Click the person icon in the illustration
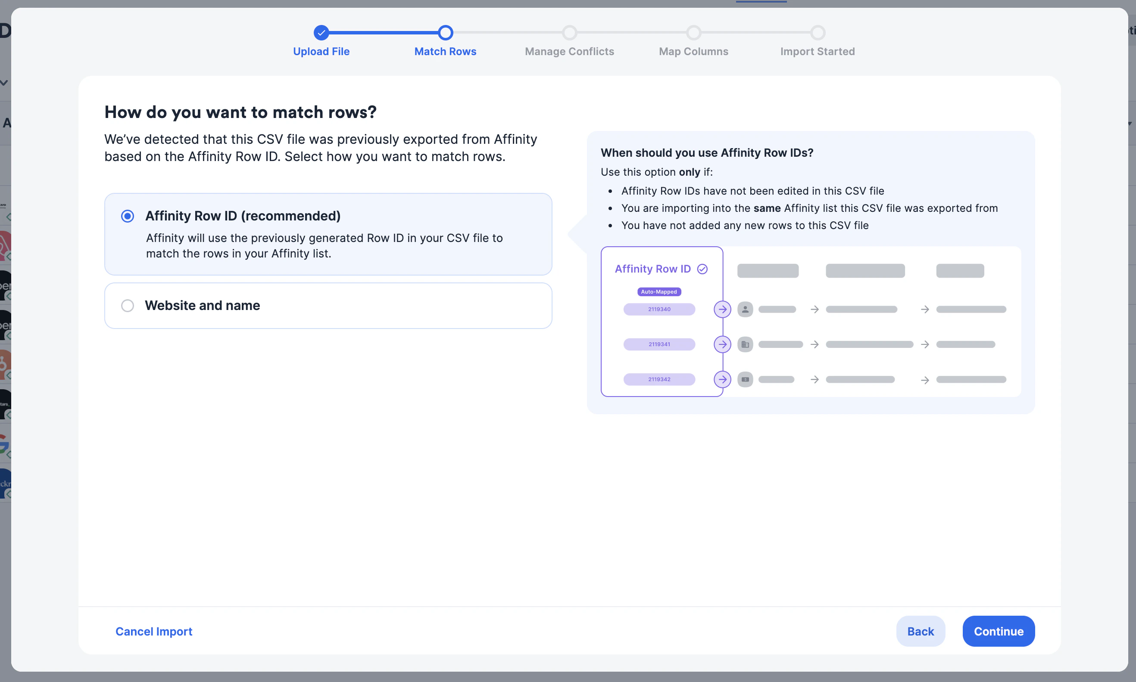 click(x=745, y=309)
